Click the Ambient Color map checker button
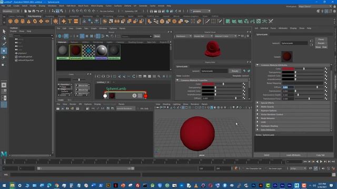This screenshot has width=337, height=189. [326, 76]
